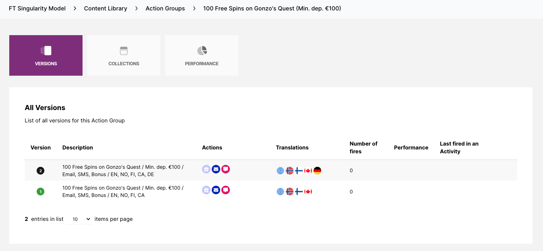Open the Performance tab

pyautogui.click(x=202, y=56)
